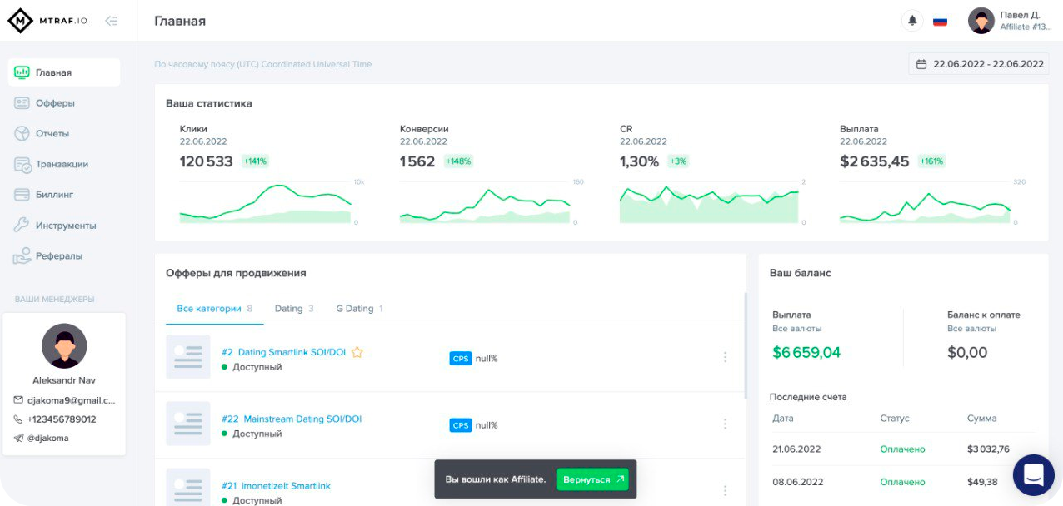Open Рефералы page
Image resolution: width=1063 pixels, height=506 pixels.
tap(58, 256)
